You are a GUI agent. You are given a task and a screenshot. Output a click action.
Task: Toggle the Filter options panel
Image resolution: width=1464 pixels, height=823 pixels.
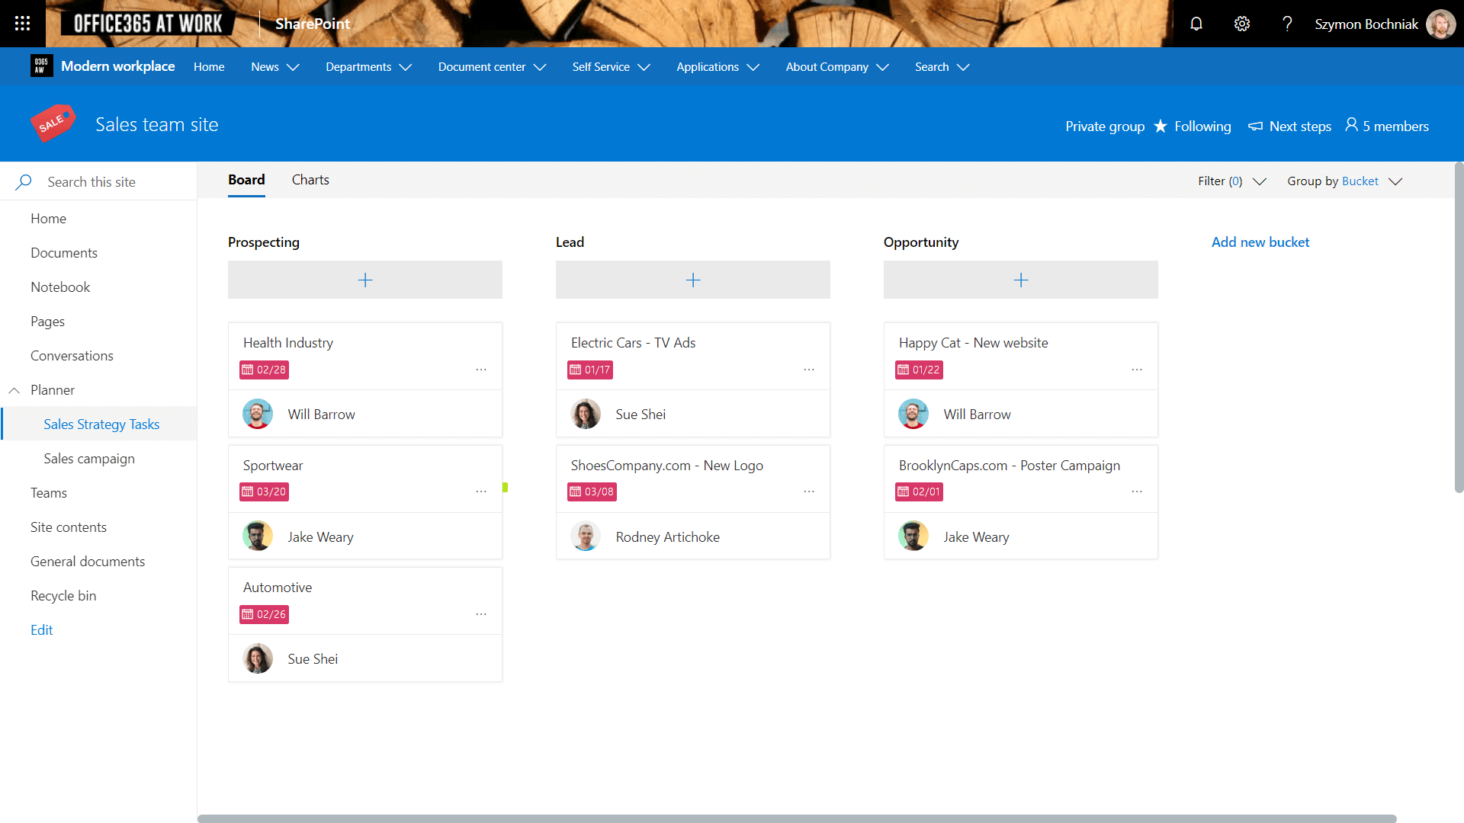click(x=1230, y=181)
